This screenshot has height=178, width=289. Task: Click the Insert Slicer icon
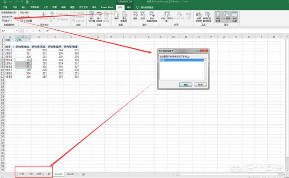92,17
